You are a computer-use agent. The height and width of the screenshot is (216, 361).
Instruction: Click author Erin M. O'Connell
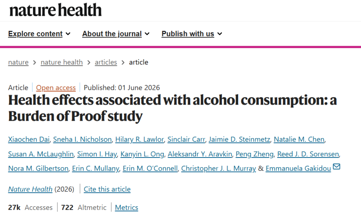point(150,168)
